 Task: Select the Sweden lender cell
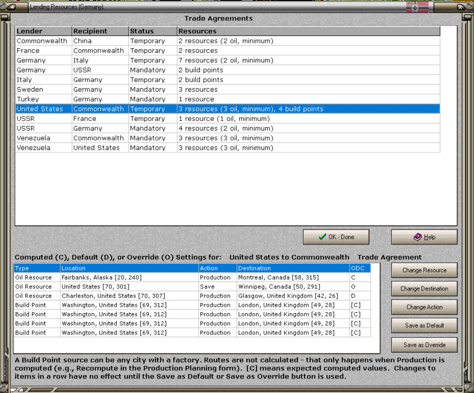(x=44, y=89)
